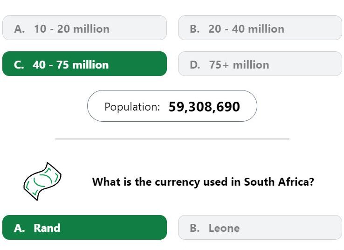This screenshot has height=250, width=344.
Task: Click the 'B.' letter beside 20 - 40 million
Action: point(195,29)
